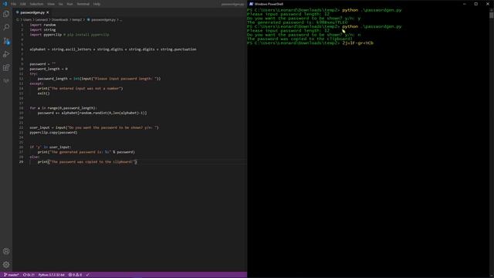
Task: Select the Python interpreter in the status bar
Action: (x=52, y=275)
